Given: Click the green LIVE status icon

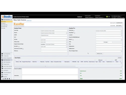Looking at the screenshot, I should (x=107, y=17).
